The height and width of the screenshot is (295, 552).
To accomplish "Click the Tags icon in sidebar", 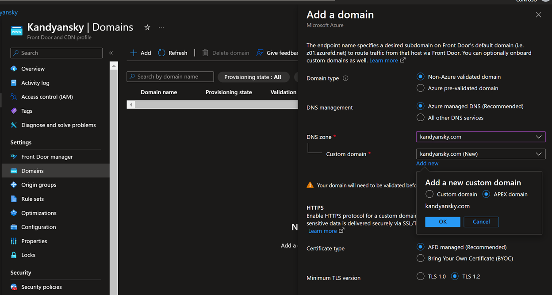I will 14,111.
